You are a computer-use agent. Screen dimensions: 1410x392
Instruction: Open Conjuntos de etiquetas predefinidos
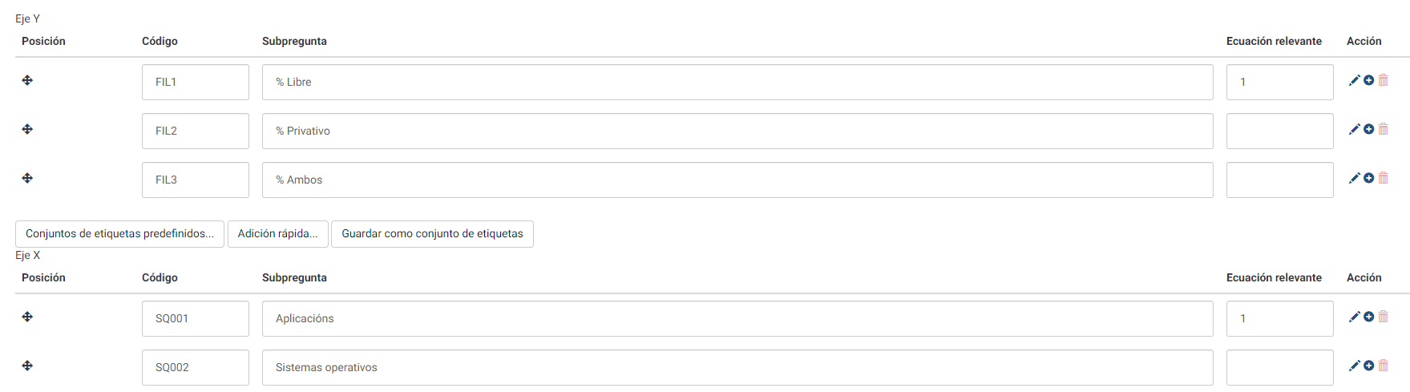(119, 234)
